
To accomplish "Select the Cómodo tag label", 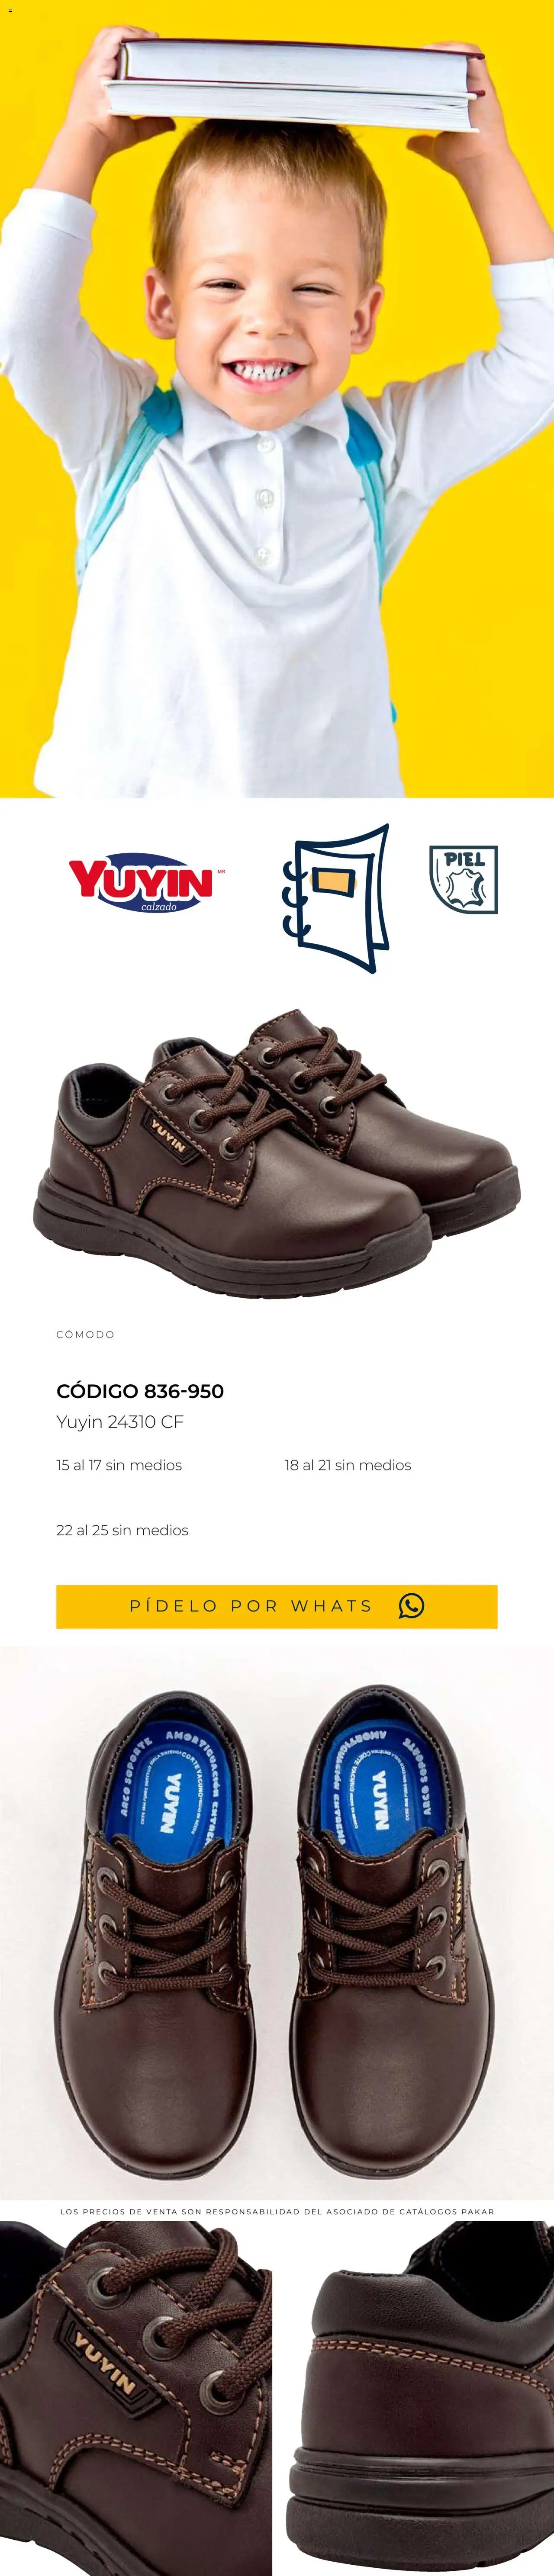I will [85, 1334].
